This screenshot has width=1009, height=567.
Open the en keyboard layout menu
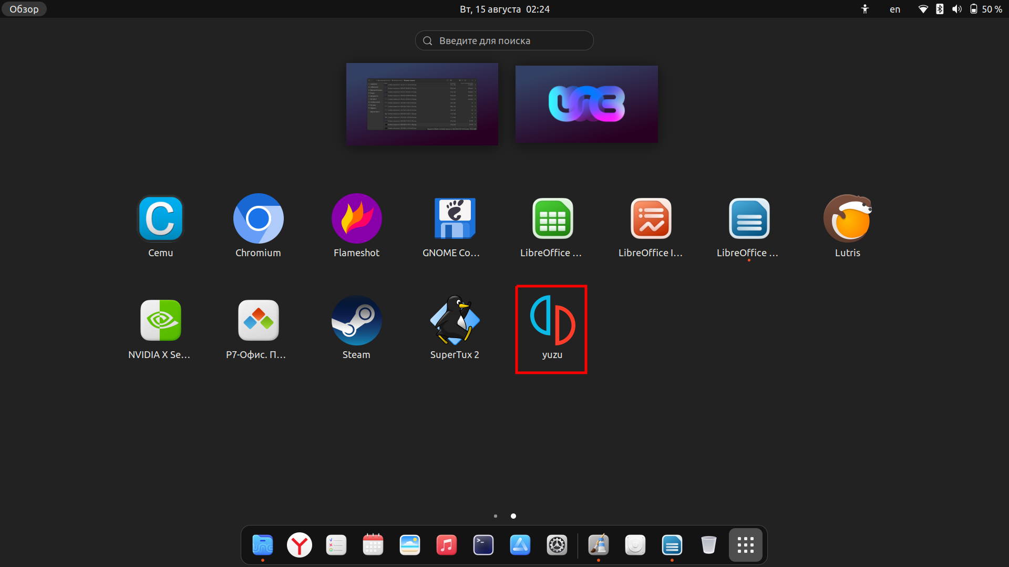coord(895,9)
